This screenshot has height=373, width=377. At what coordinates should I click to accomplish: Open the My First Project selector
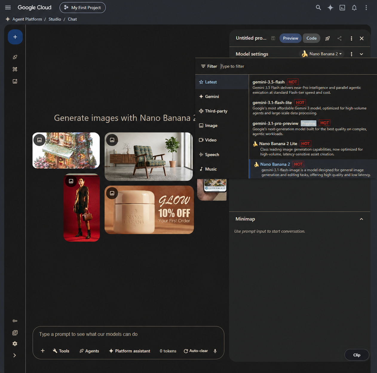tap(82, 7)
